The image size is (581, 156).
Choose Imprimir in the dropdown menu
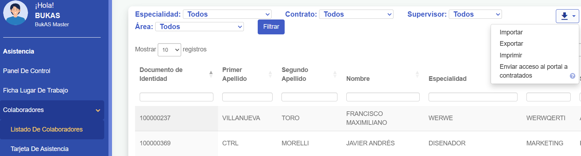(x=510, y=55)
